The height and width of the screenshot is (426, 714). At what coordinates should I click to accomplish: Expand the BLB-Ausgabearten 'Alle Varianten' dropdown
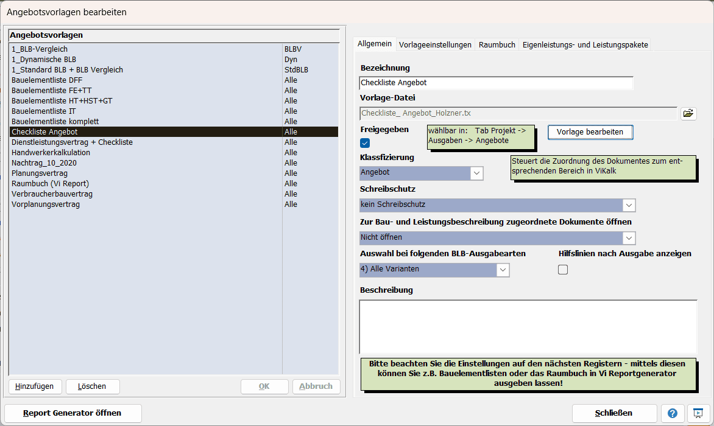[x=434, y=270]
